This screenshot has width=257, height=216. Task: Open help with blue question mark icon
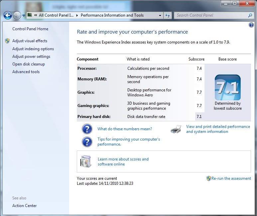(251, 25)
